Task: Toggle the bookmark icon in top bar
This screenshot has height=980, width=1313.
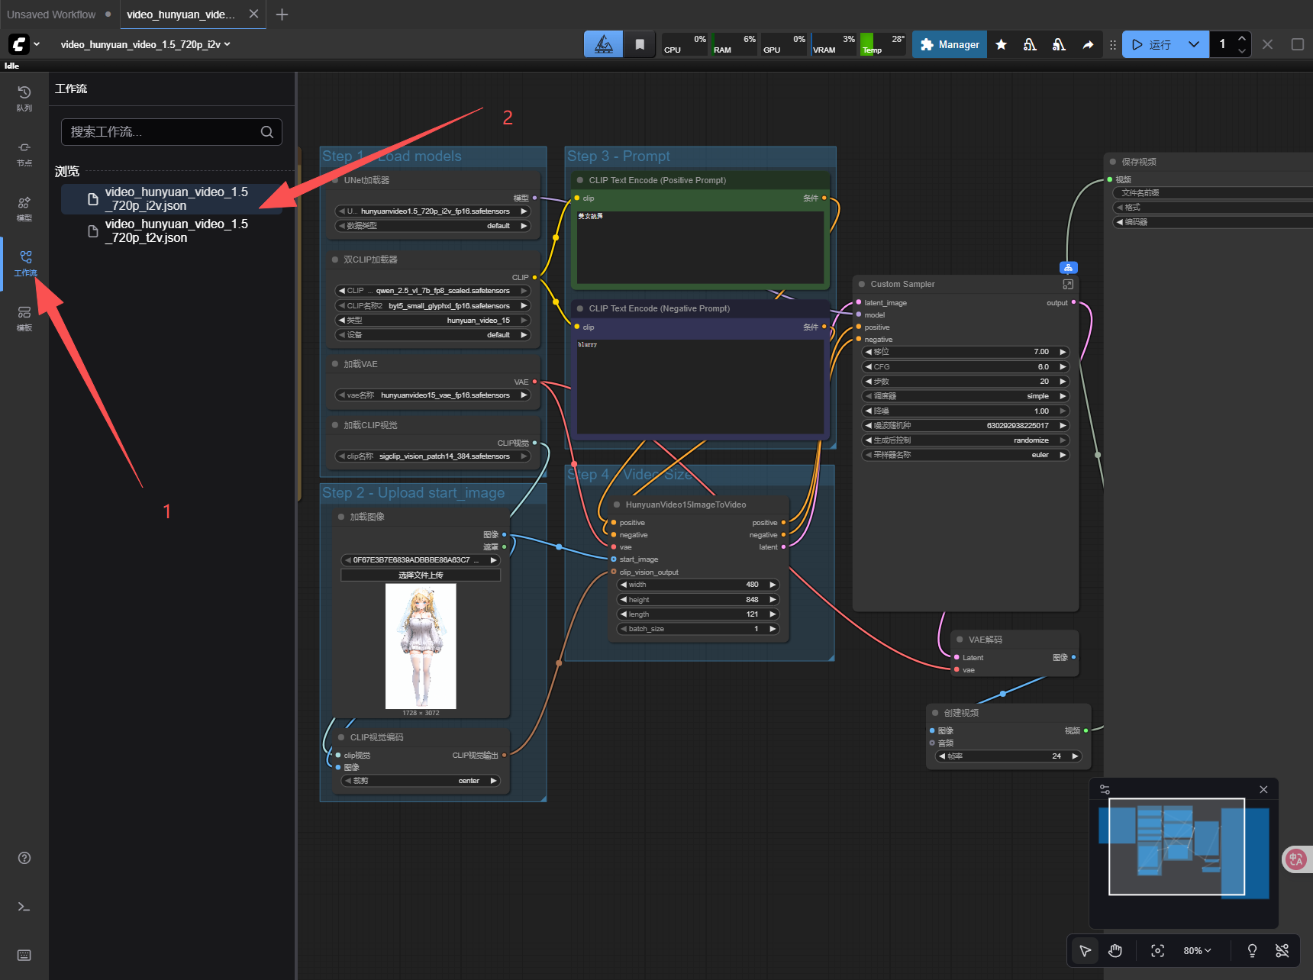Action: click(x=640, y=44)
